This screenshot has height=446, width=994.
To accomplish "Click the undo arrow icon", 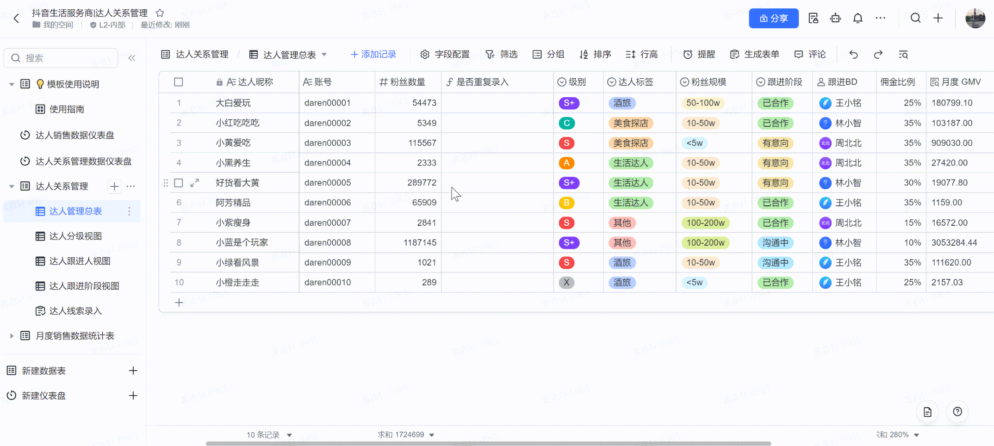I will 853,55.
